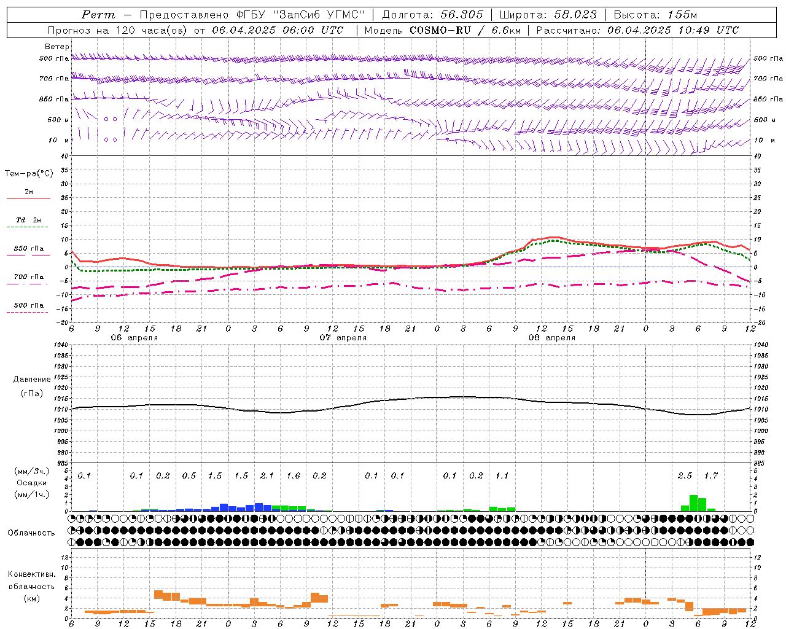Click the "07 апреля" date label
This screenshot has height=629, width=786.
(343, 338)
